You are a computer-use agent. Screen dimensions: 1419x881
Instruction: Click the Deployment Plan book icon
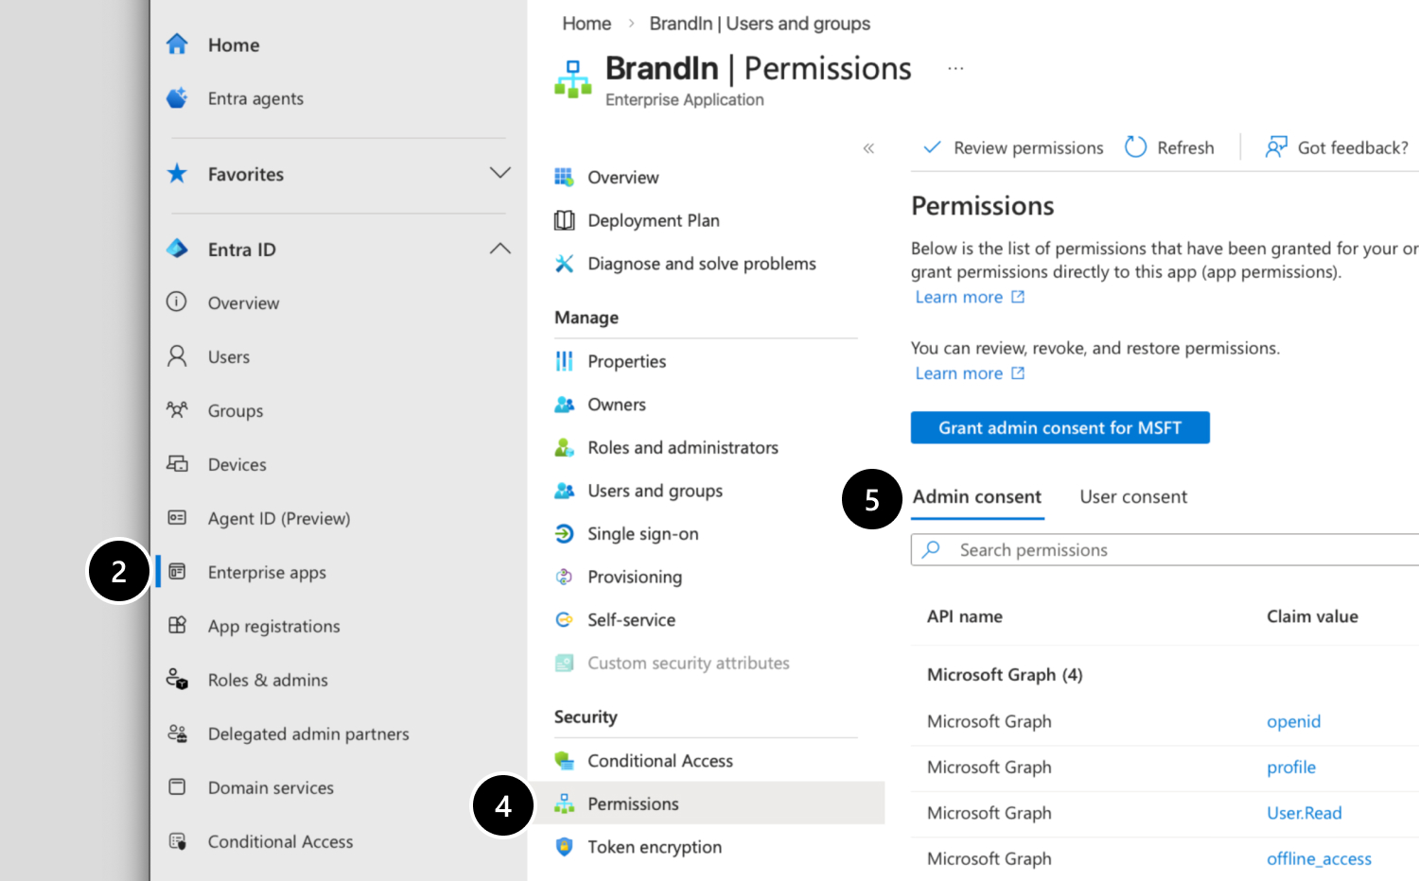[564, 220]
